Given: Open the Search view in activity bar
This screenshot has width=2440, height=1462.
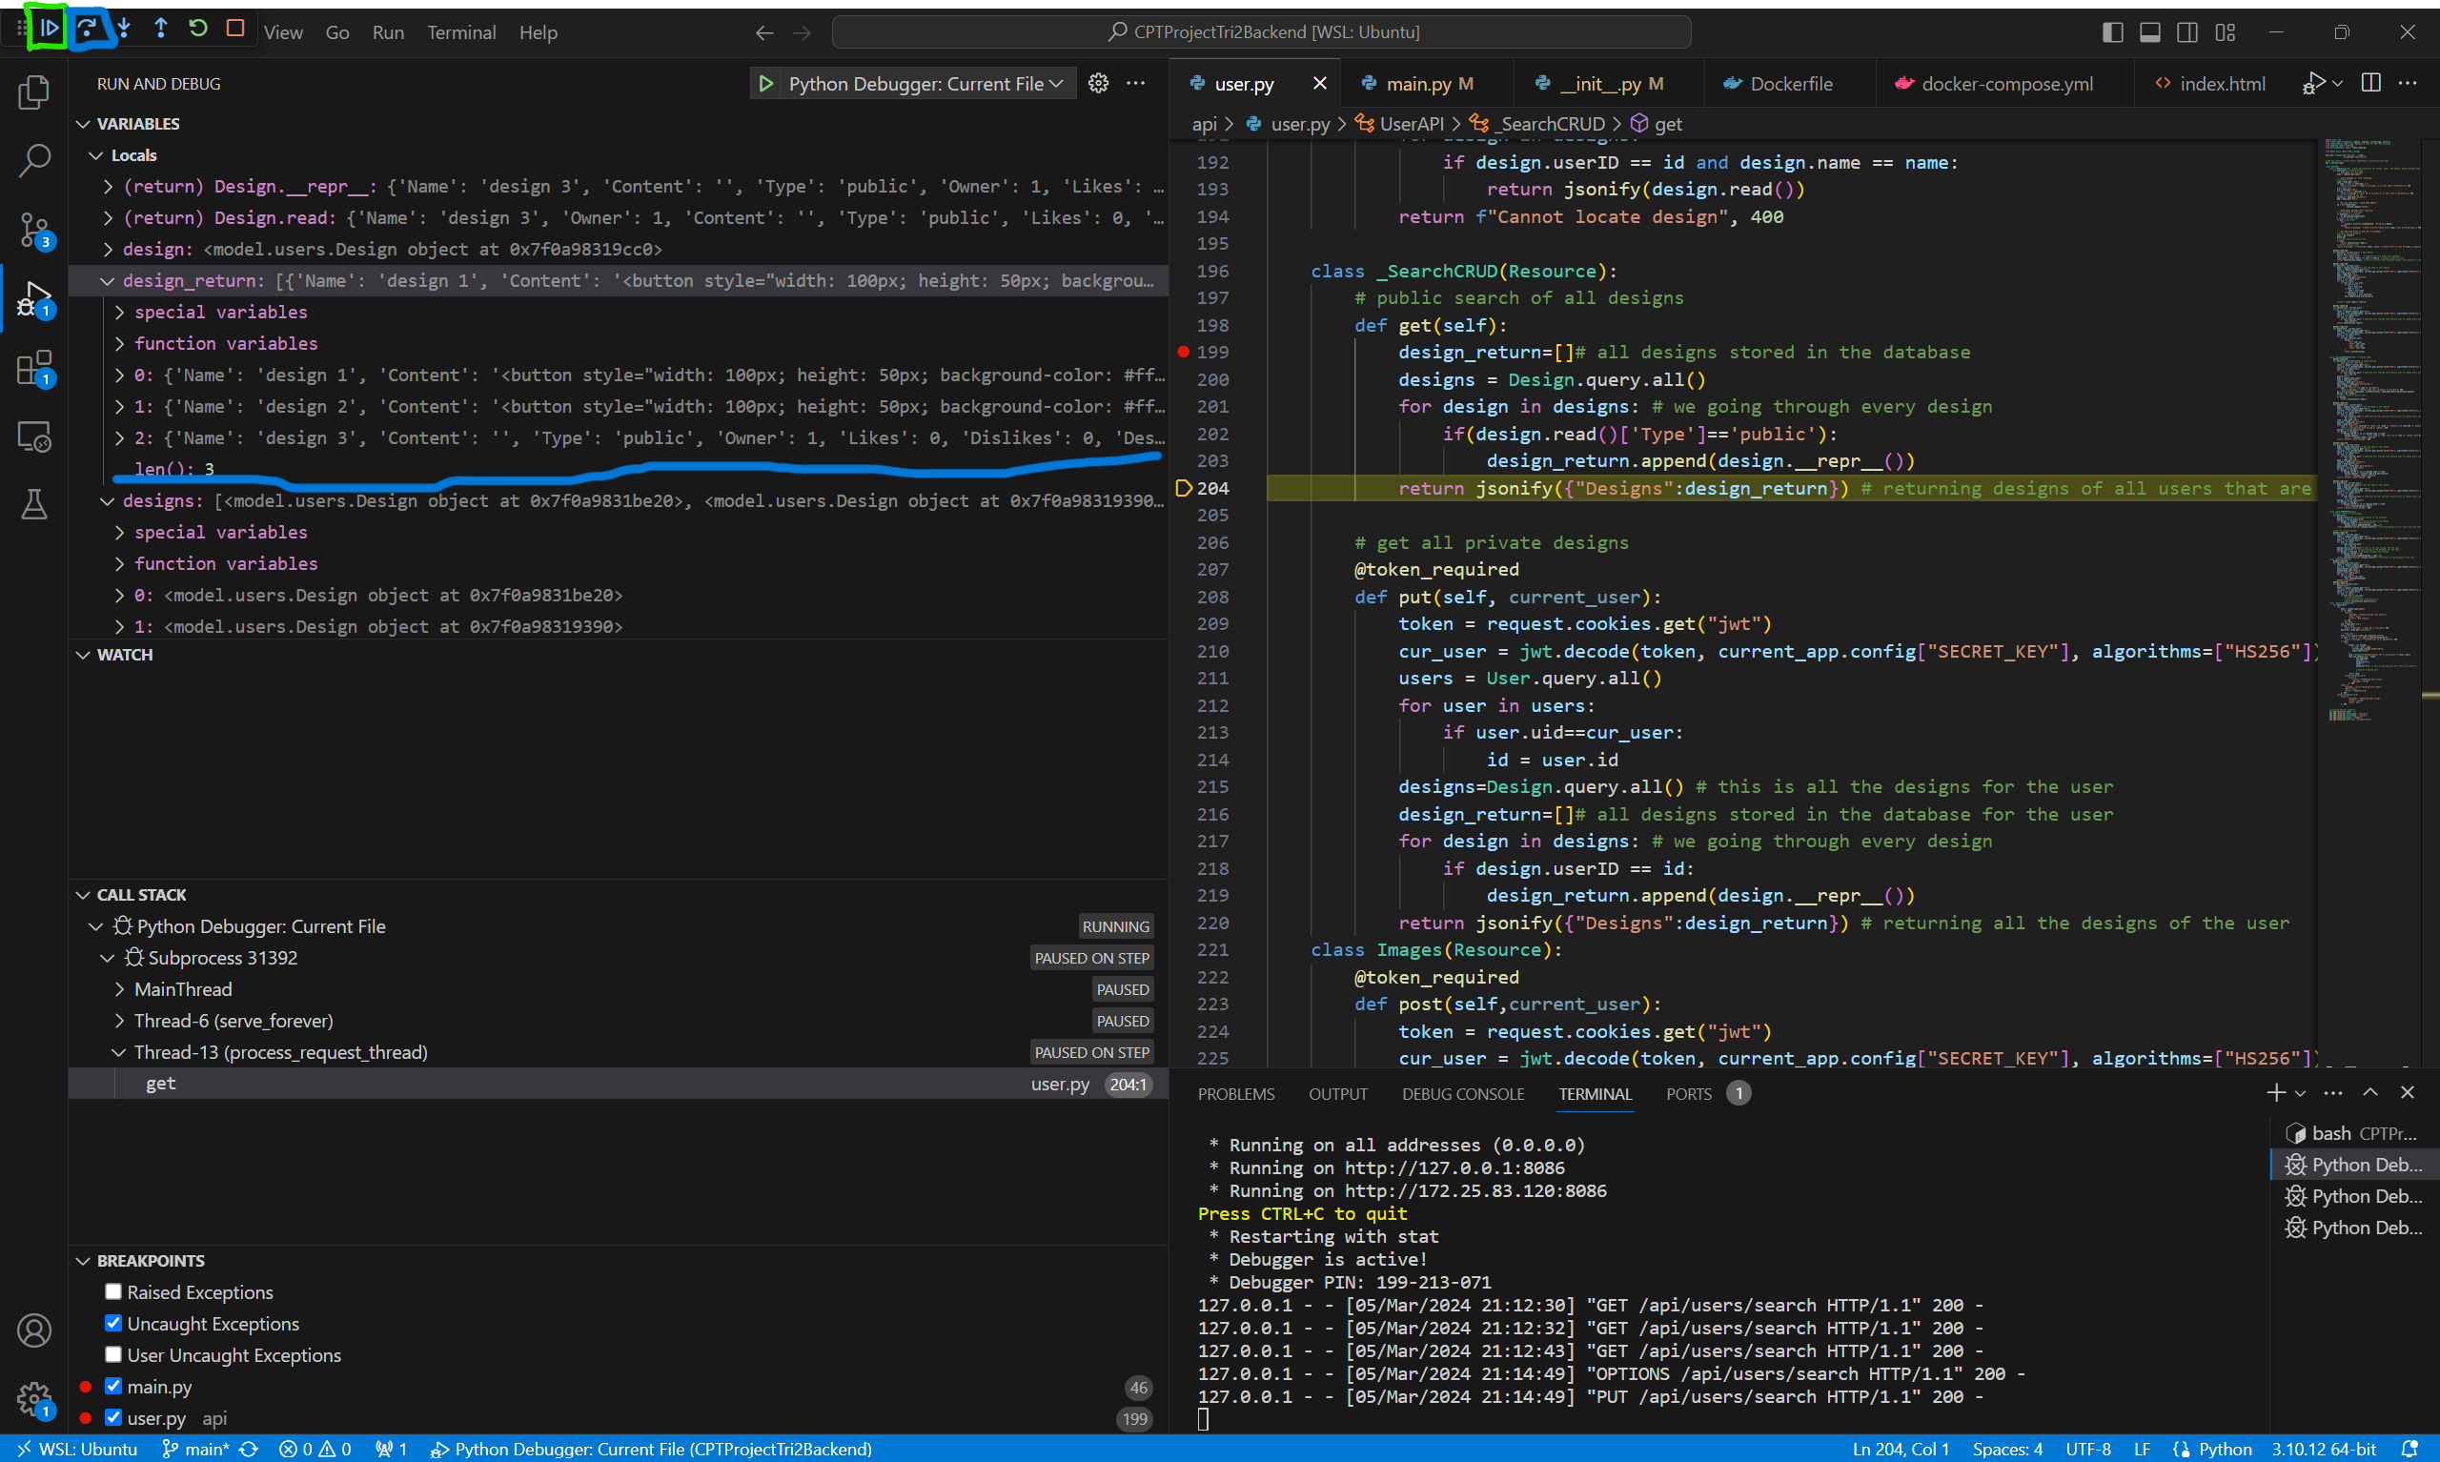Looking at the screenshot, I should (34, 160).
